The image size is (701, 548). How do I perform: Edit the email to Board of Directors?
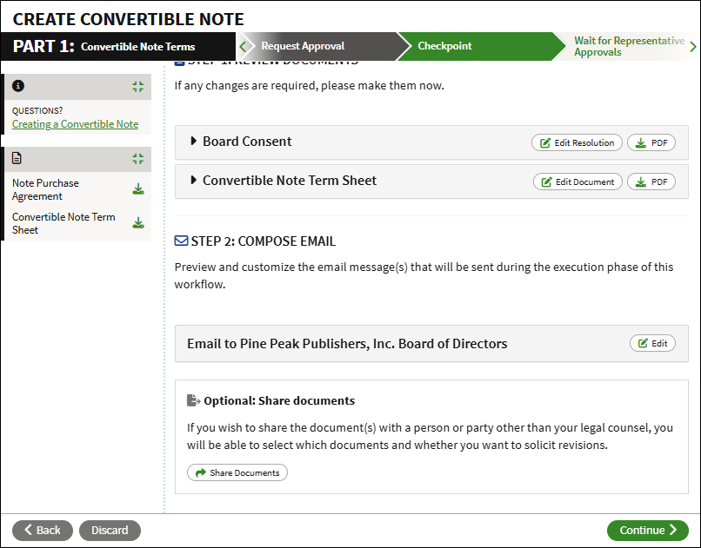652,343
